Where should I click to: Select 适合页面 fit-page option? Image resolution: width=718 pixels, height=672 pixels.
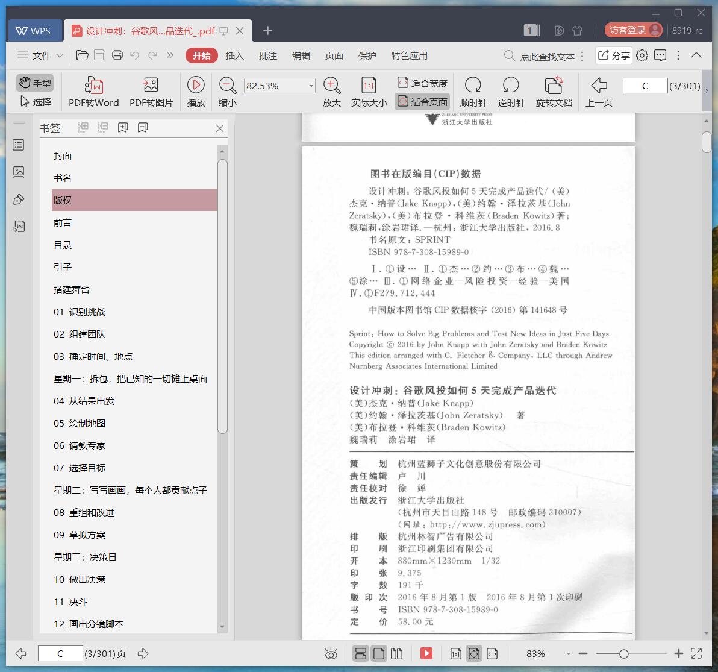click(x=422, y=102)
